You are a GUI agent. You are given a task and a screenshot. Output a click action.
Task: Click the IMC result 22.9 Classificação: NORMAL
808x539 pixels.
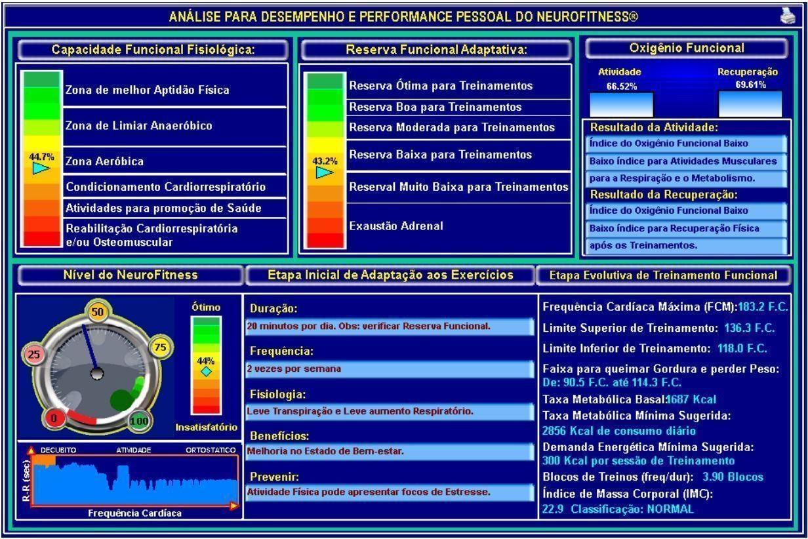[617, 509]
